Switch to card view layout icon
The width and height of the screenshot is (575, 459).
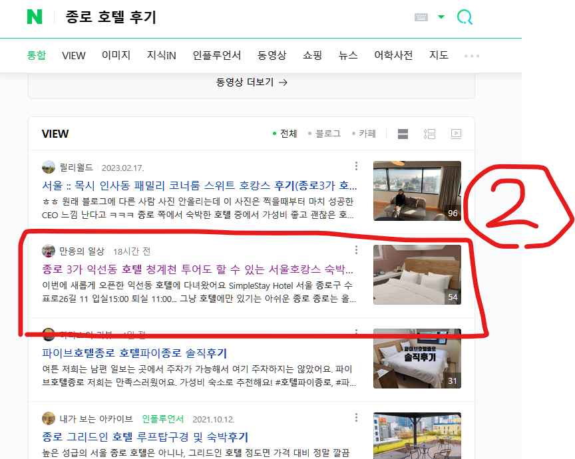coord(403,134)
